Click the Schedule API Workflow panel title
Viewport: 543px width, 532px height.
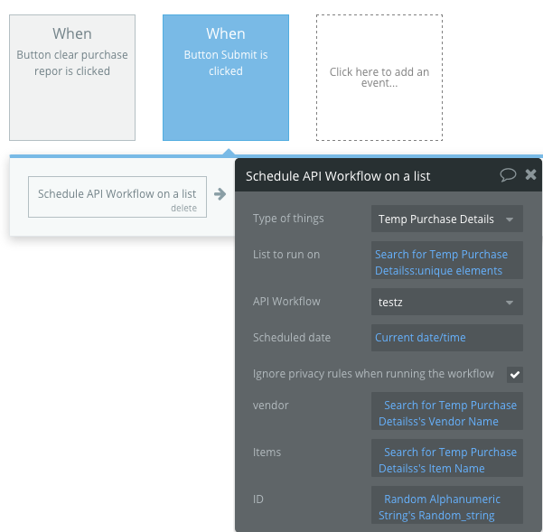(x=338, y=176)
